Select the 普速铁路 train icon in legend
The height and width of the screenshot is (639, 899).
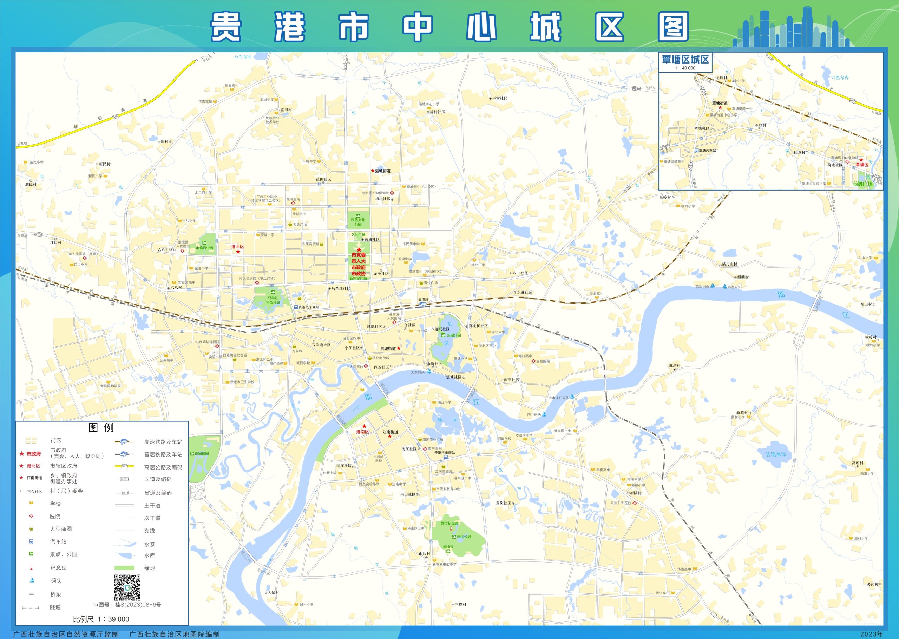tap(124, 454)
